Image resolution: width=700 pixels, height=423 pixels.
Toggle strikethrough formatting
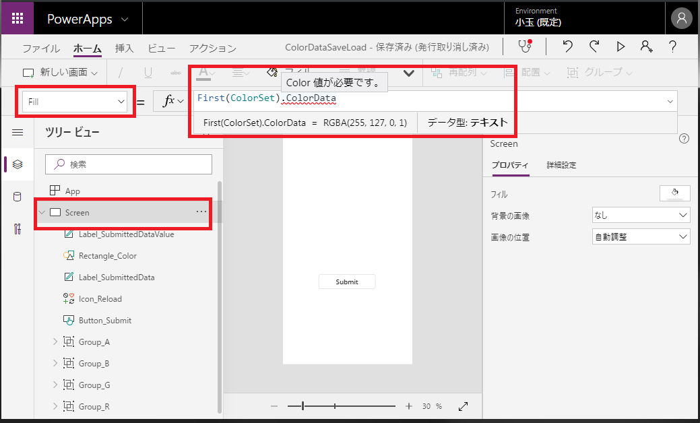click(x=175, y=72)
